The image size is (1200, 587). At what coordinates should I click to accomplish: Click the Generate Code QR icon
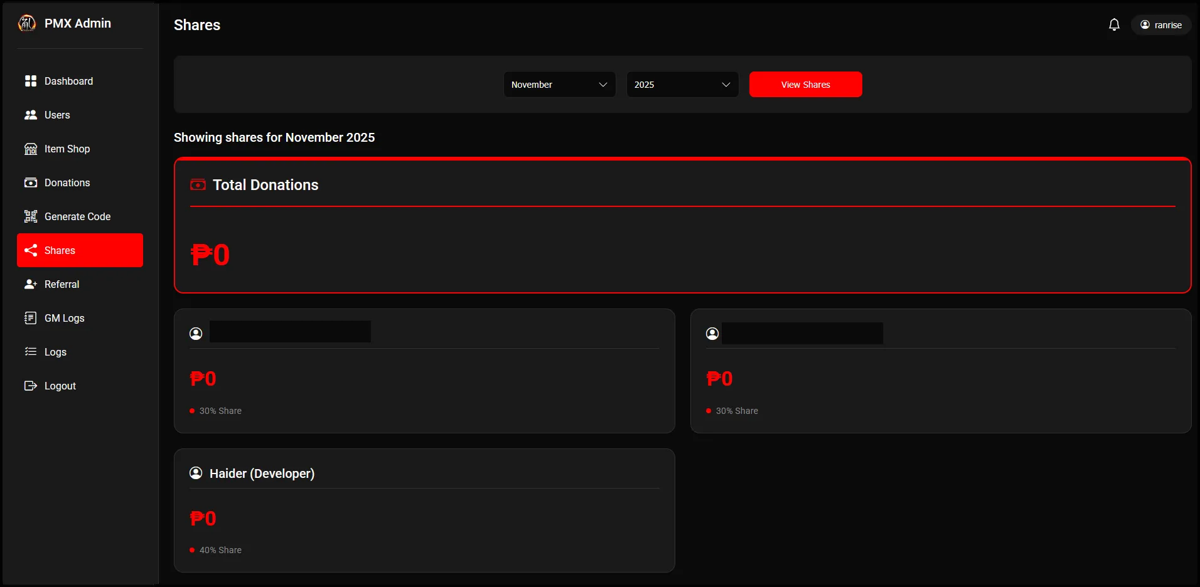click(x=30, y=216)
